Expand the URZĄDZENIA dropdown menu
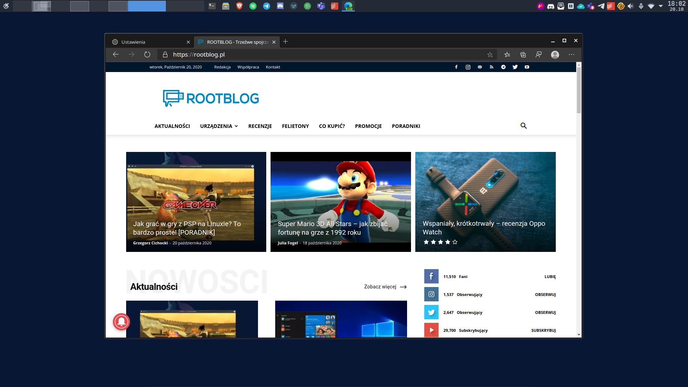 (219, 126)
